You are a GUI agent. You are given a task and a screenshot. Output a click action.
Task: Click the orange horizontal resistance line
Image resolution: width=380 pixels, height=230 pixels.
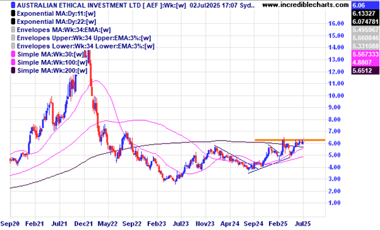(290, 140)
